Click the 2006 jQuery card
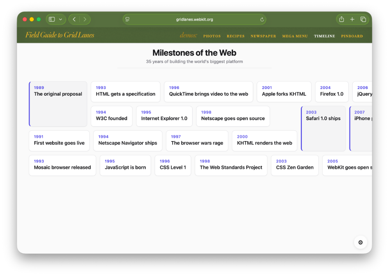389x276 pixels. pos(363,92)
